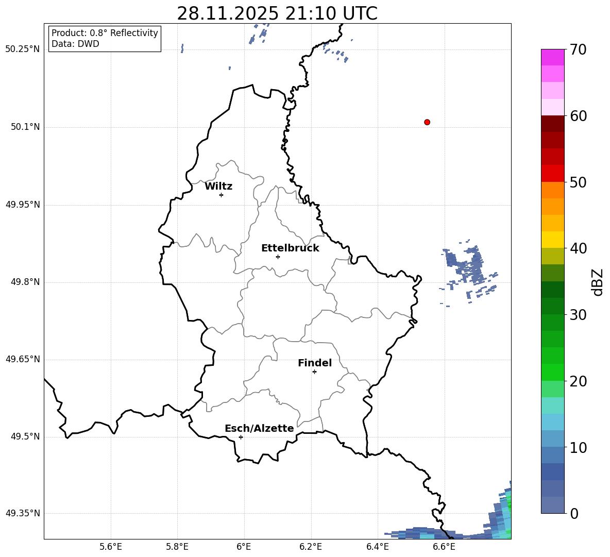Select the Ettelbruck city label

[290, 248]
